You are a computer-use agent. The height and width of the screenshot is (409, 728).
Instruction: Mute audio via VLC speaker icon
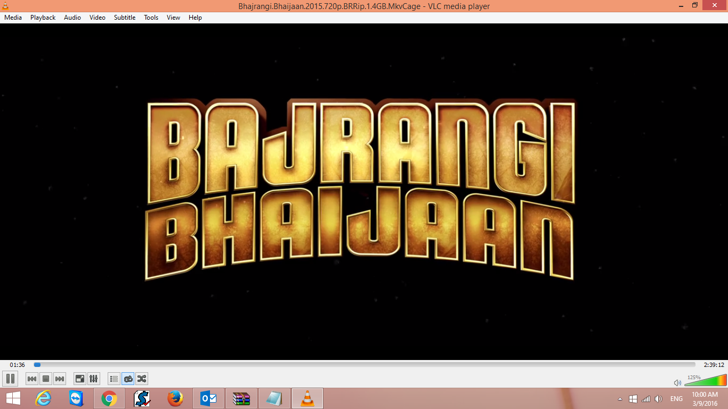pos(677,382)
